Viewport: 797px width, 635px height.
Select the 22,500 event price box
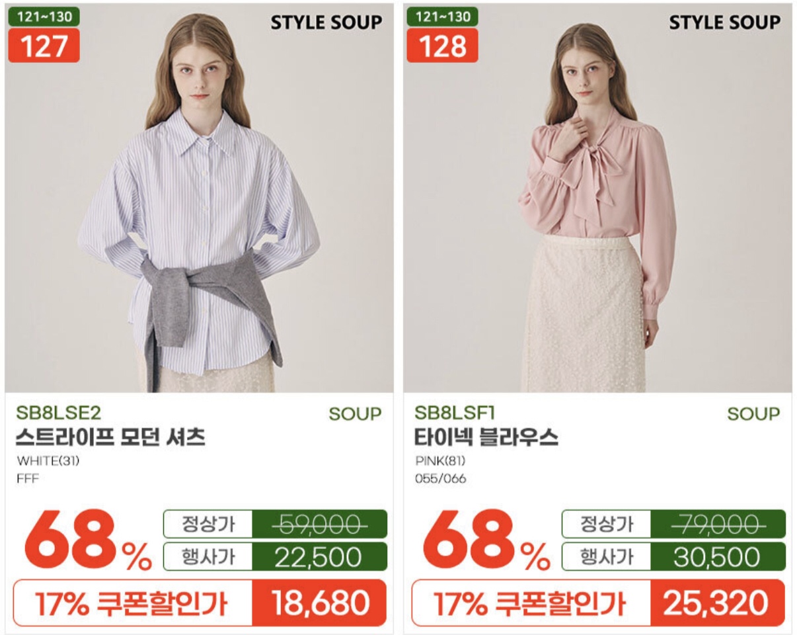318,557
